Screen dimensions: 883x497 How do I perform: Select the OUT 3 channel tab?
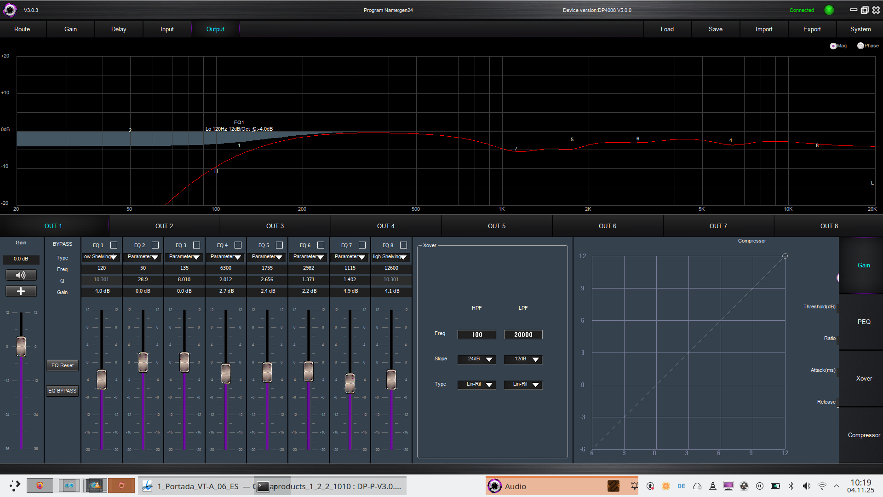tap(275, 226)
